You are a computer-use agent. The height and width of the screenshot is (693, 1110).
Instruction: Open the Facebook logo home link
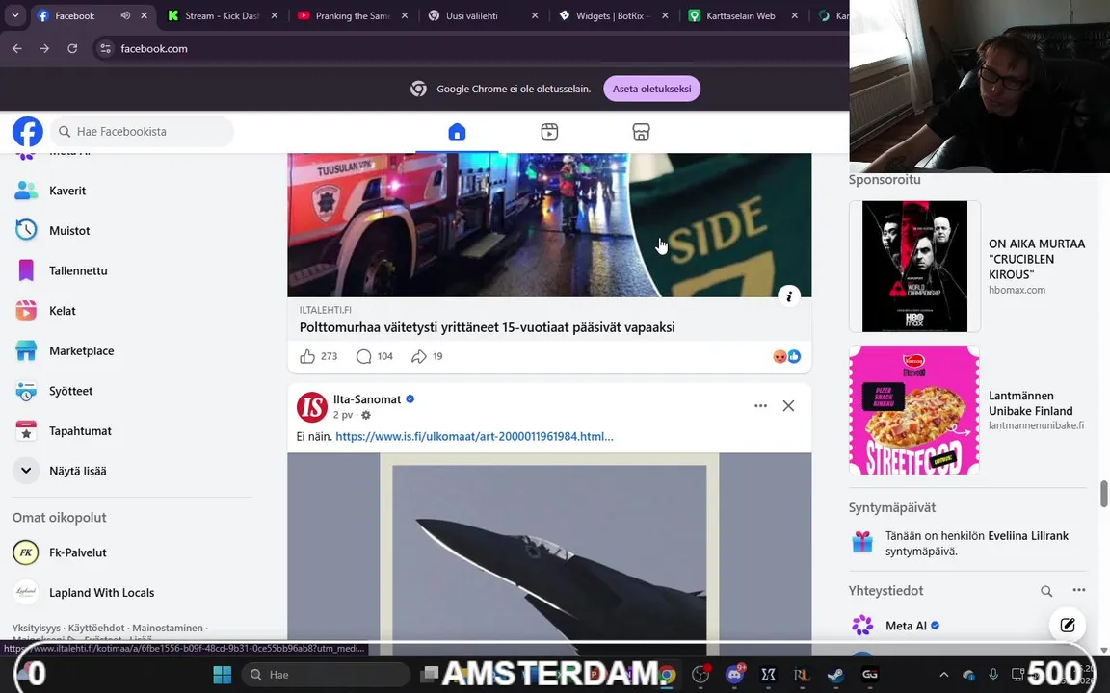point(28,132)
